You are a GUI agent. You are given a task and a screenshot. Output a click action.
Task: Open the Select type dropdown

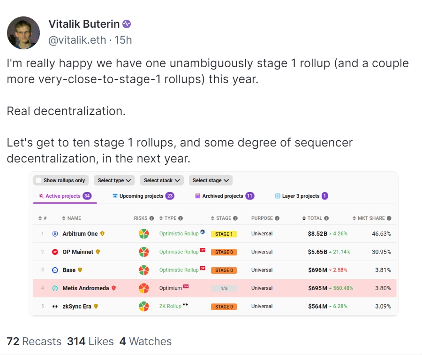tap(114, 180)
